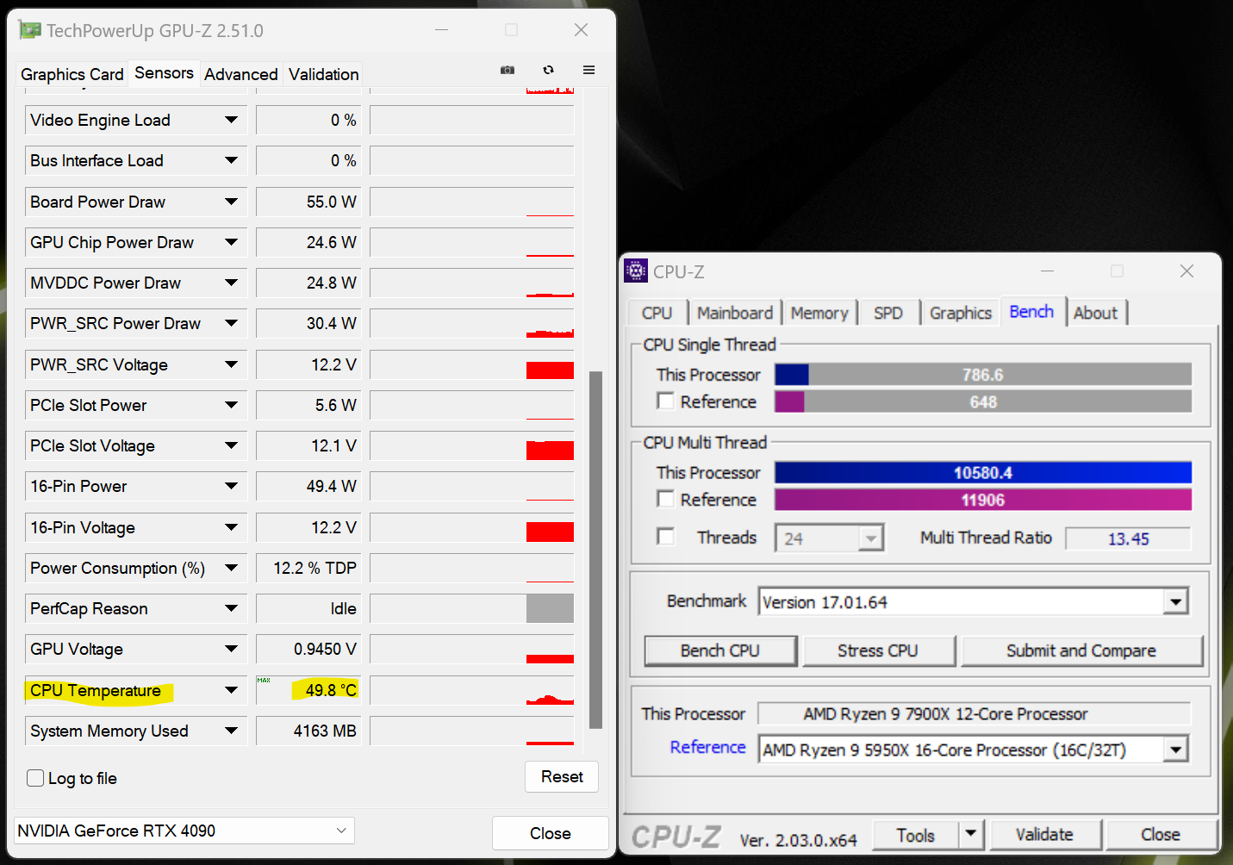Click the Multi Thread Ratio 13.45 field

coord(1128,538)
